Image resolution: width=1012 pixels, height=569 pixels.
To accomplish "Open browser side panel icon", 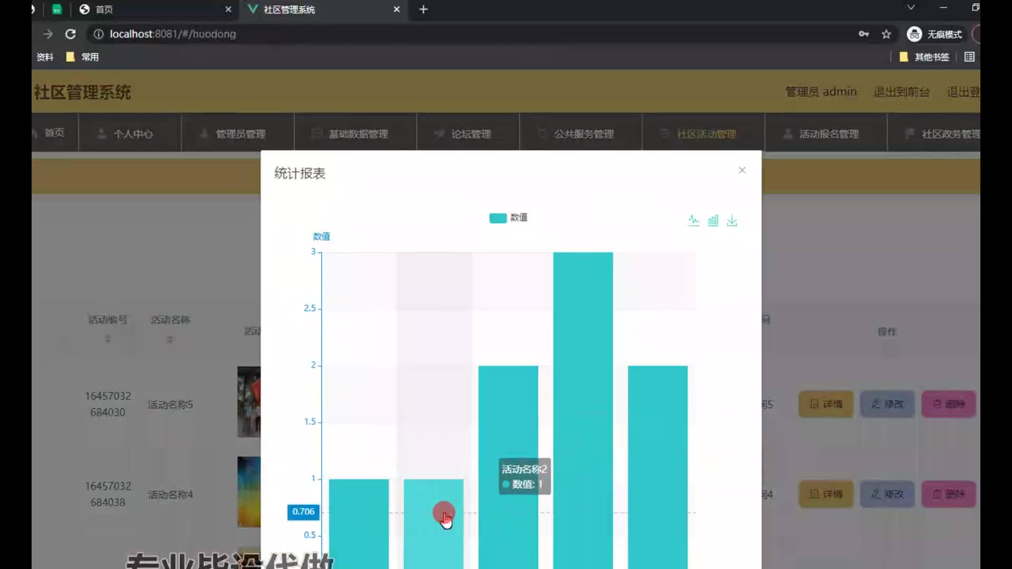I will coord(969,57).
